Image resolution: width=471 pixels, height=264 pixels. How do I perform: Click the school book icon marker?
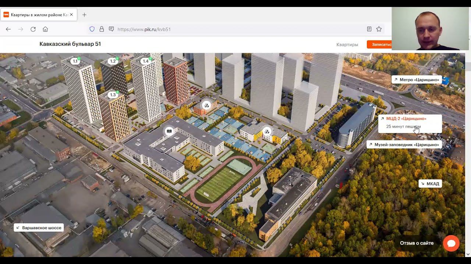(x=169, y=131)
